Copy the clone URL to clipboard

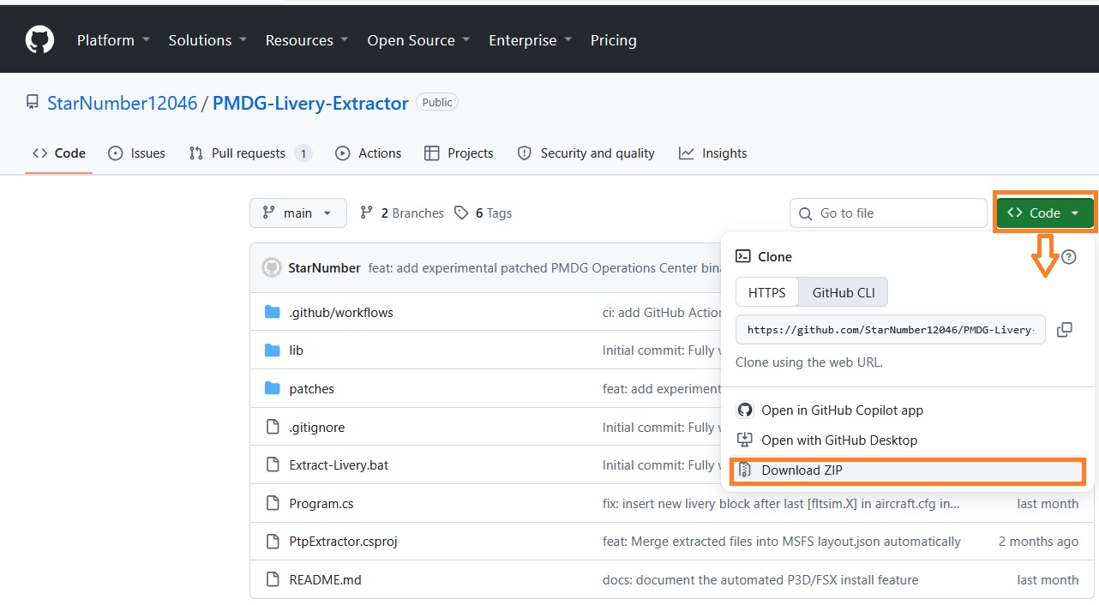click(x=1065, y=330)
